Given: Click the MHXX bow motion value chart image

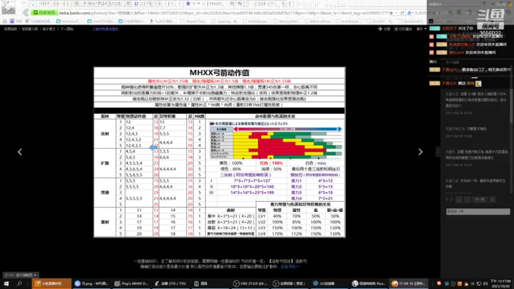Looking at the screenshot, I should coord(219,152).
